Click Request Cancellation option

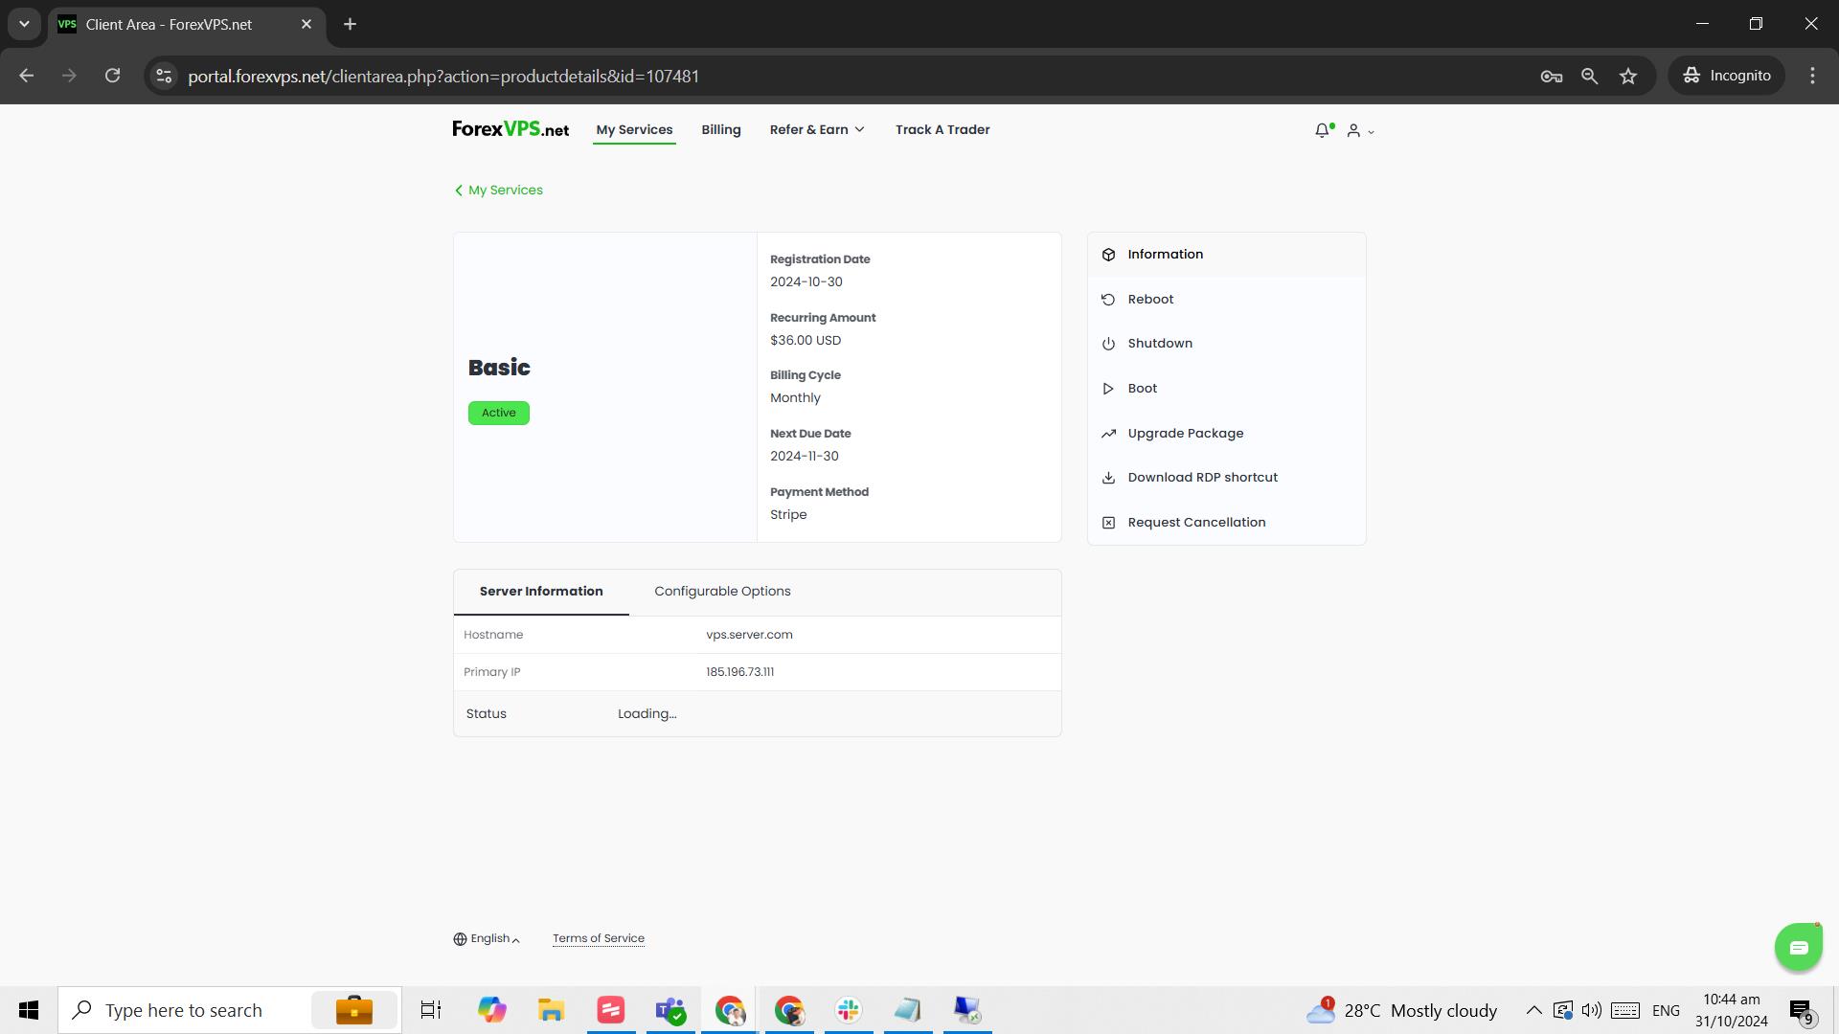coord(1226,523)
